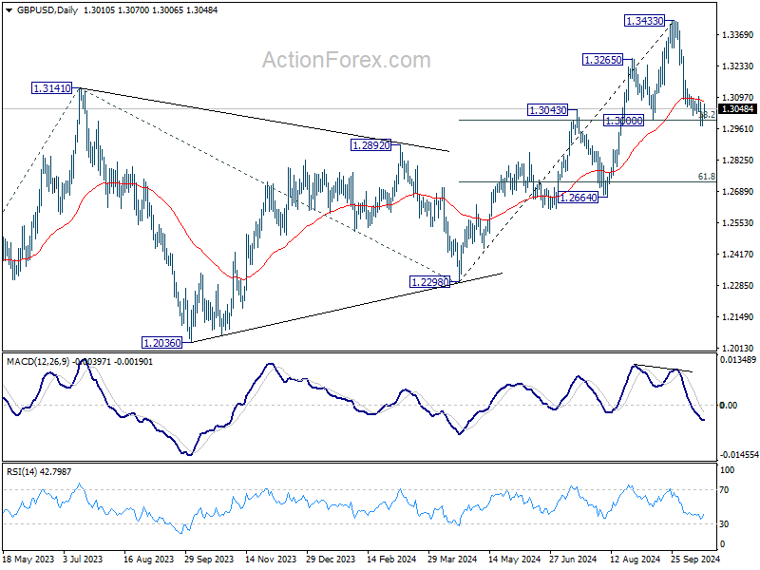
Task: Select the 1.30430 price label
Action: point(548,110)
